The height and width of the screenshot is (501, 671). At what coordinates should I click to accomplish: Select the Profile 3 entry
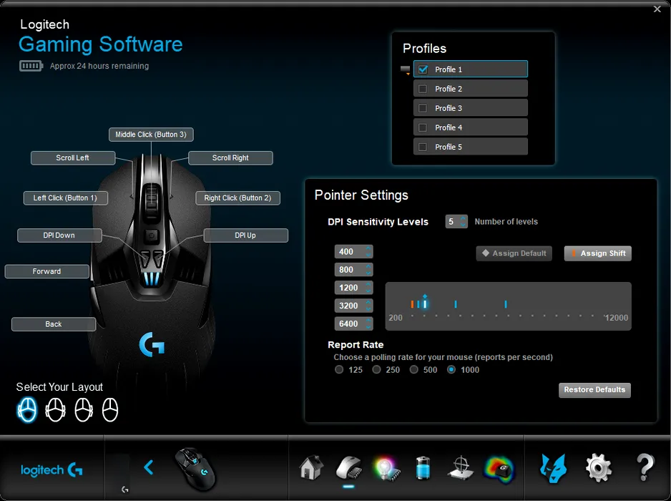coord(470,108)
